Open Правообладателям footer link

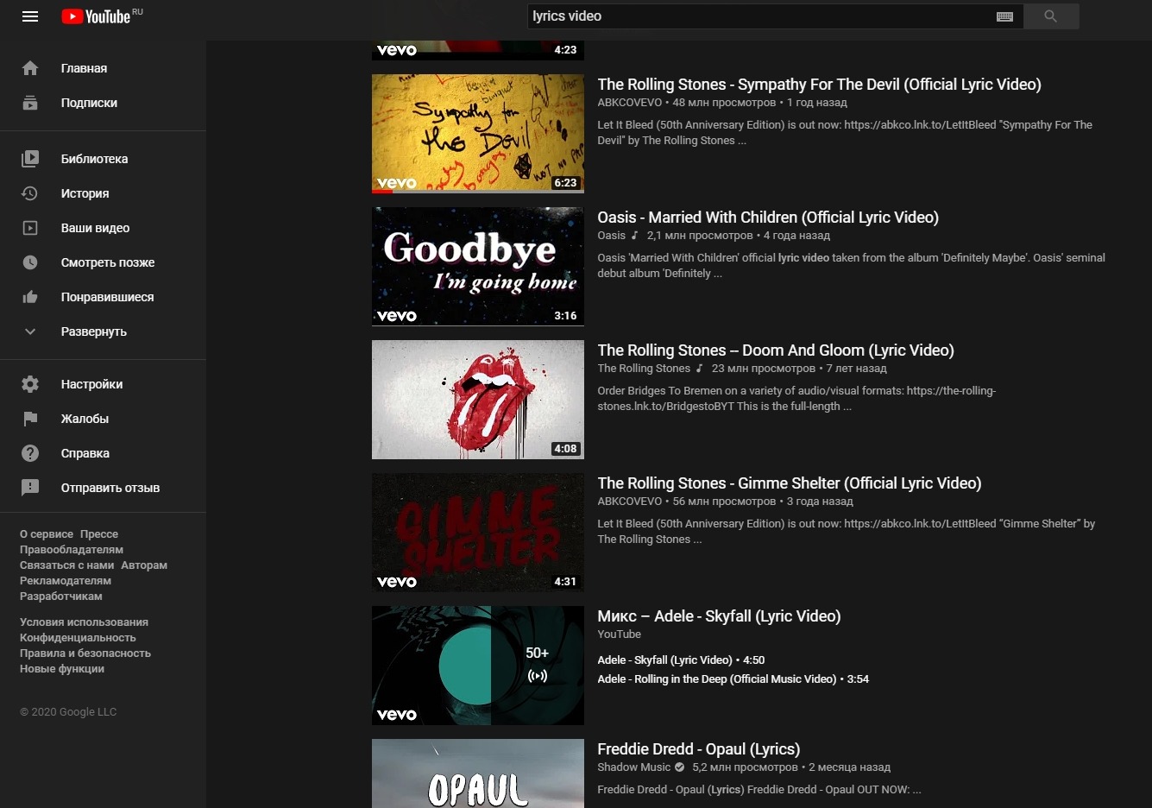pyautogui.click(x=72, y=550)
